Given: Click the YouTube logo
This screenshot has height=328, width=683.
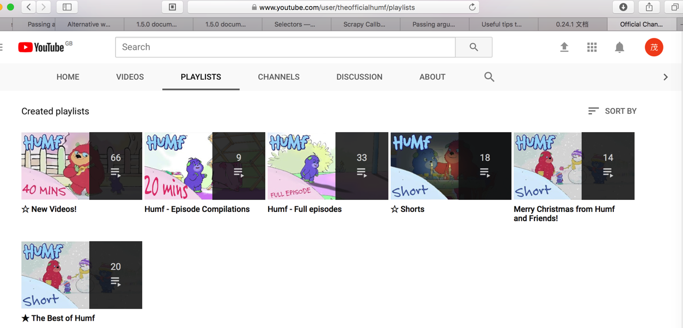Looking at the screenshot, I should (41, 48).
